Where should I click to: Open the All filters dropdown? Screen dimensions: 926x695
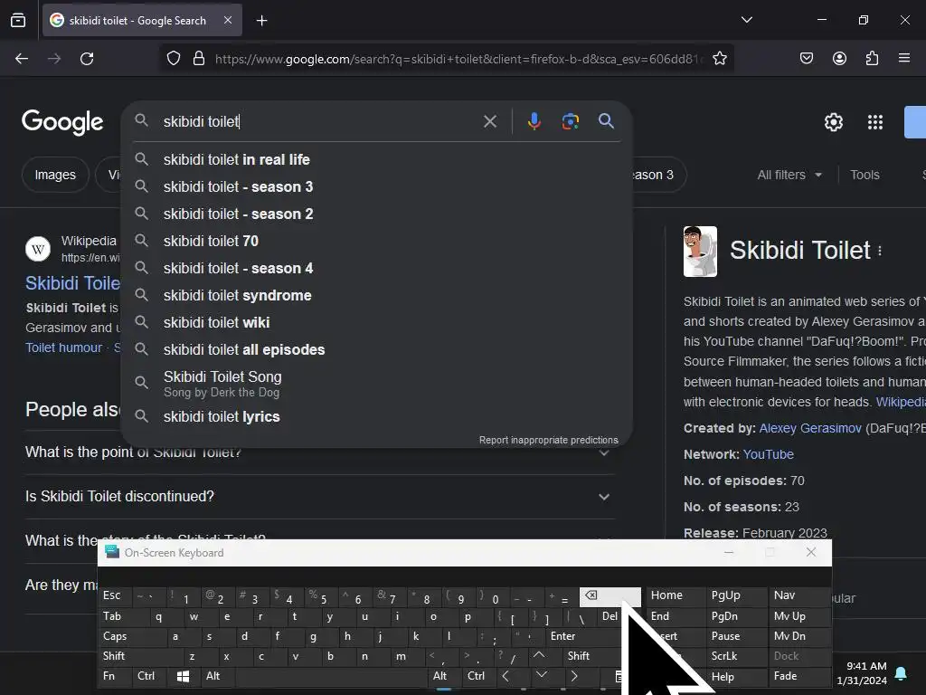click(x=789, y=175)
